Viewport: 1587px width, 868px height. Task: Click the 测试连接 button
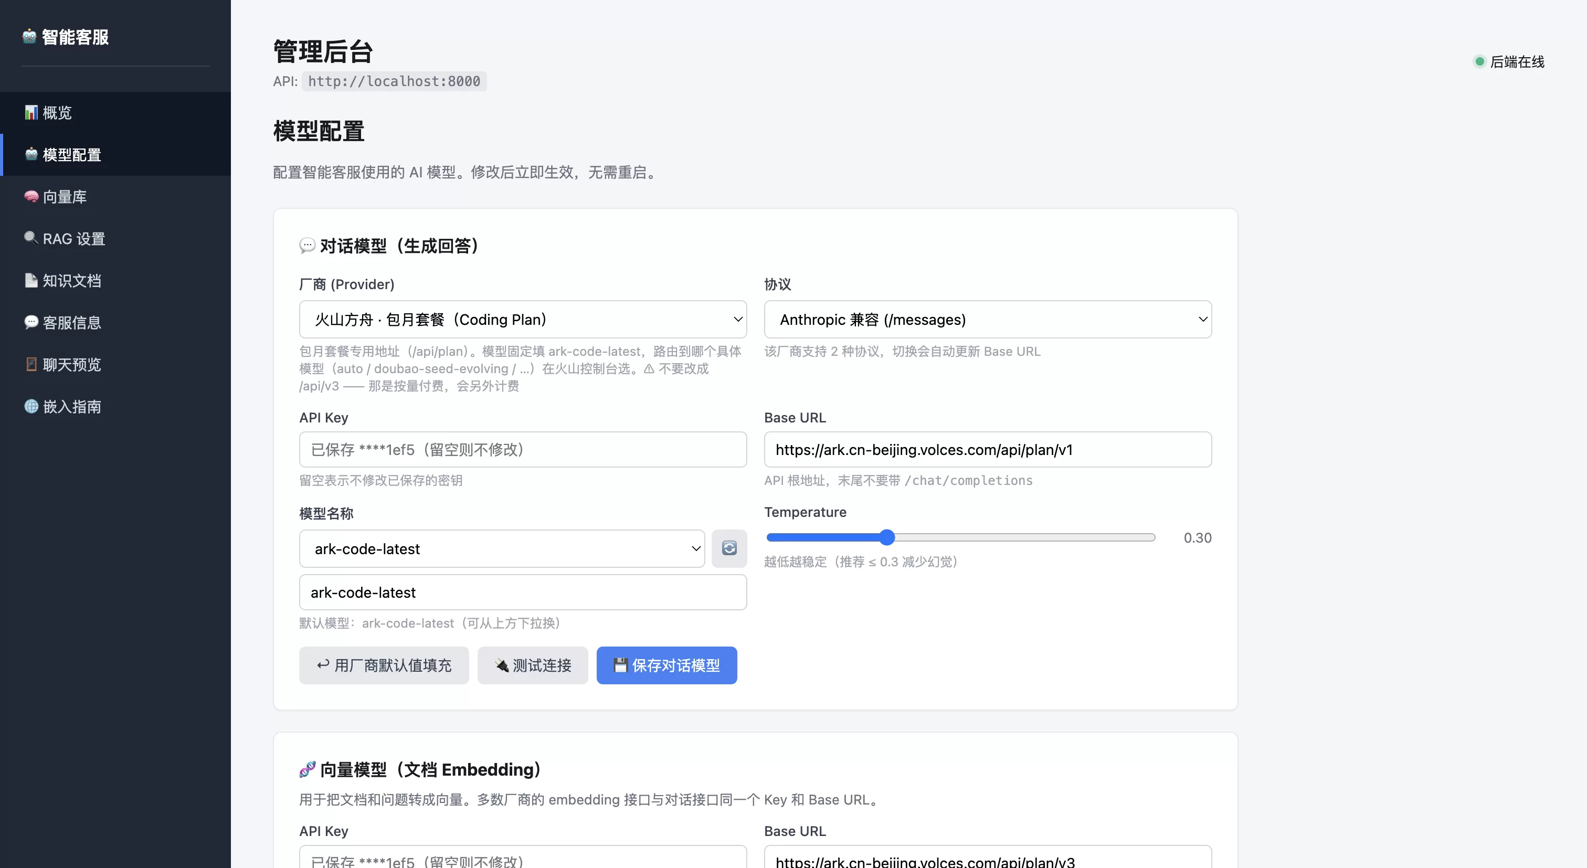point(532,665)
